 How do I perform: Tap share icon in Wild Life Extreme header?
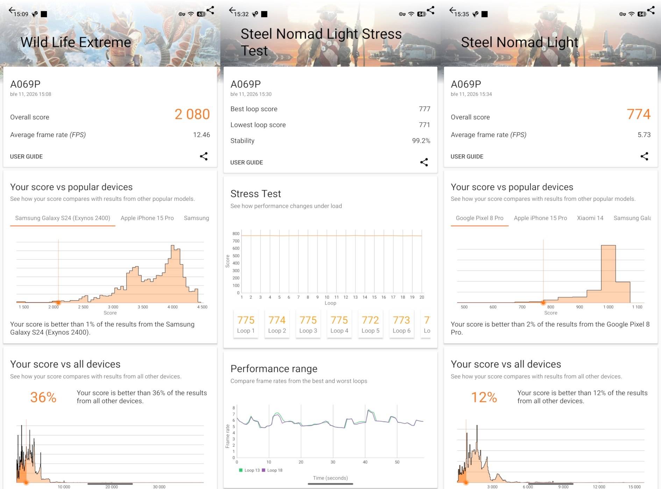click(210, 10)
